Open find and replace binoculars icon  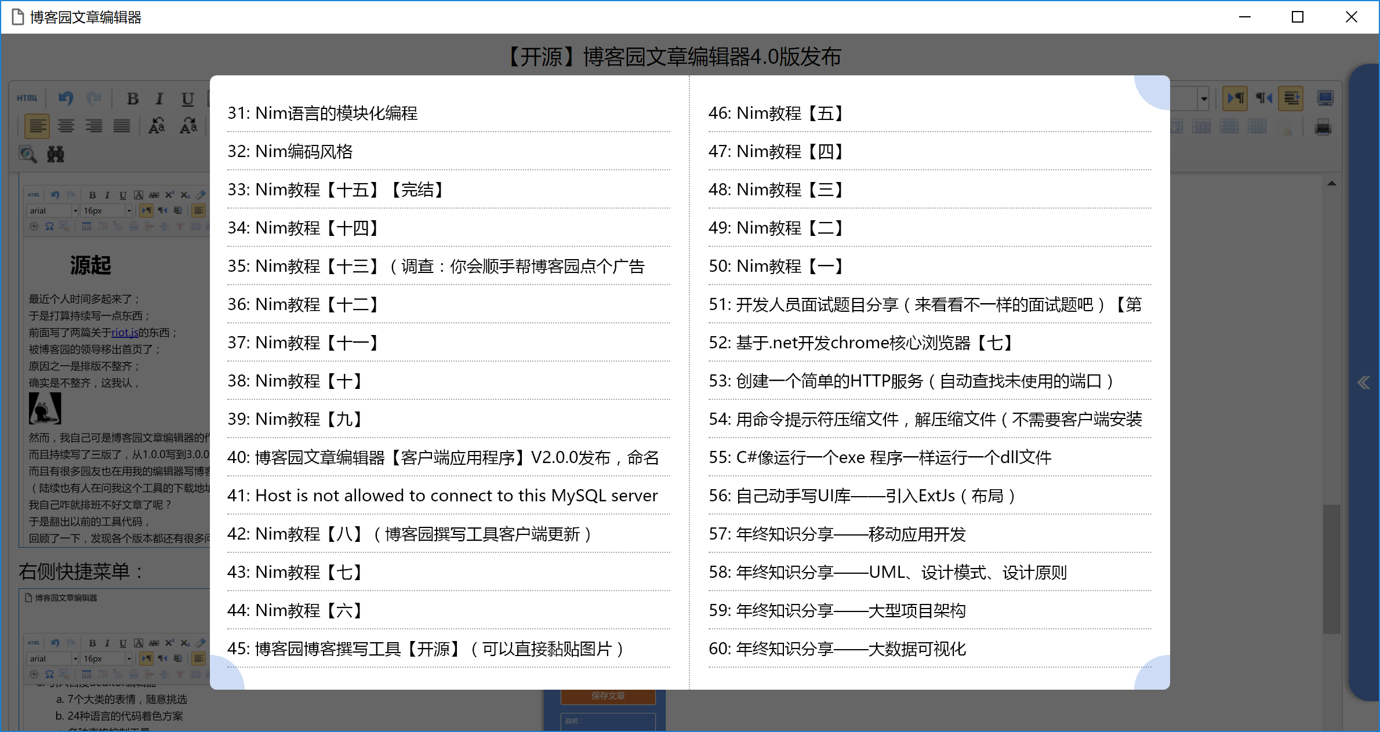pyautogui.click(x=56, y=154)
